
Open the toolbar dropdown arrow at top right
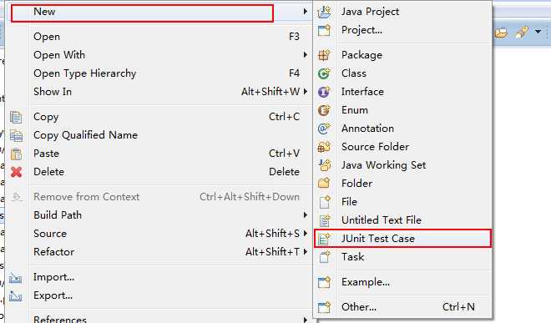pyautogui.click(x=538, y=32)
